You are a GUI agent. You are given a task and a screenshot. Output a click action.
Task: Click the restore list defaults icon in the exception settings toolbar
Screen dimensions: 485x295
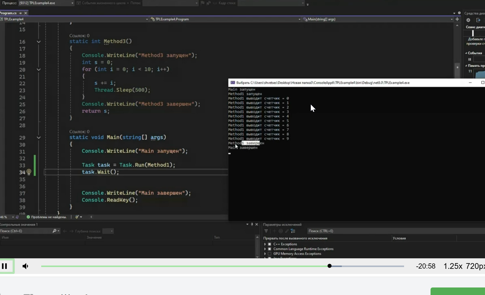tap(293, 231)
